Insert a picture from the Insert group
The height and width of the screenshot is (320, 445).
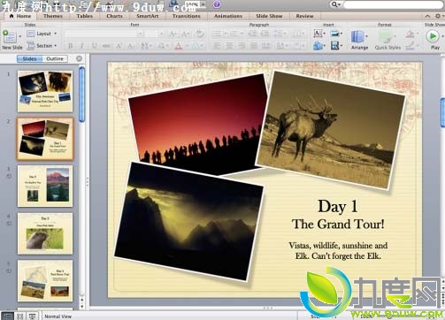coord(336,34)
